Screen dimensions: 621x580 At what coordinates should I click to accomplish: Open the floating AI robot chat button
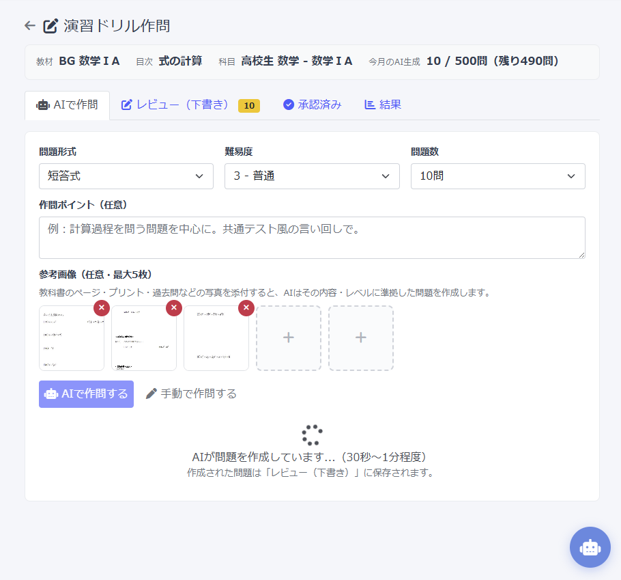590,547
